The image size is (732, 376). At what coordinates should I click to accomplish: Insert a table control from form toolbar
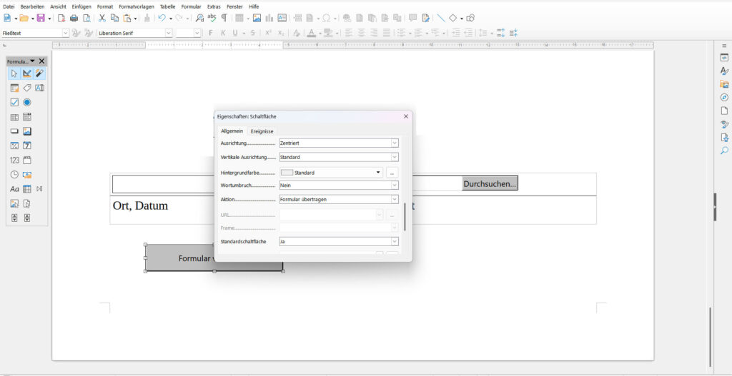click(27, 189)
